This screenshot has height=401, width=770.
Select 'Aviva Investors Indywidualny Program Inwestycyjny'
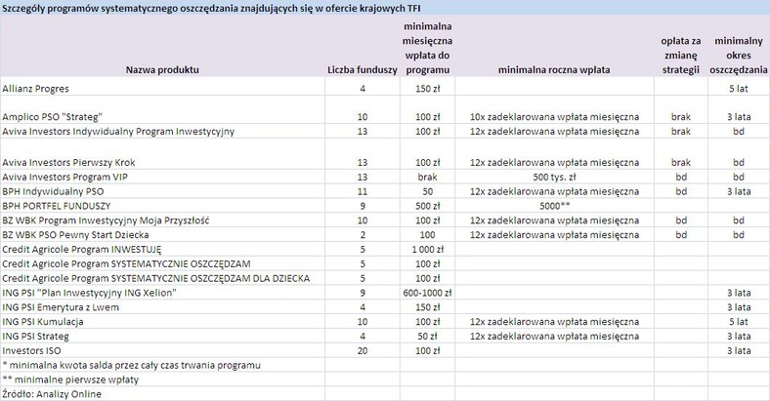coord(118,132)
